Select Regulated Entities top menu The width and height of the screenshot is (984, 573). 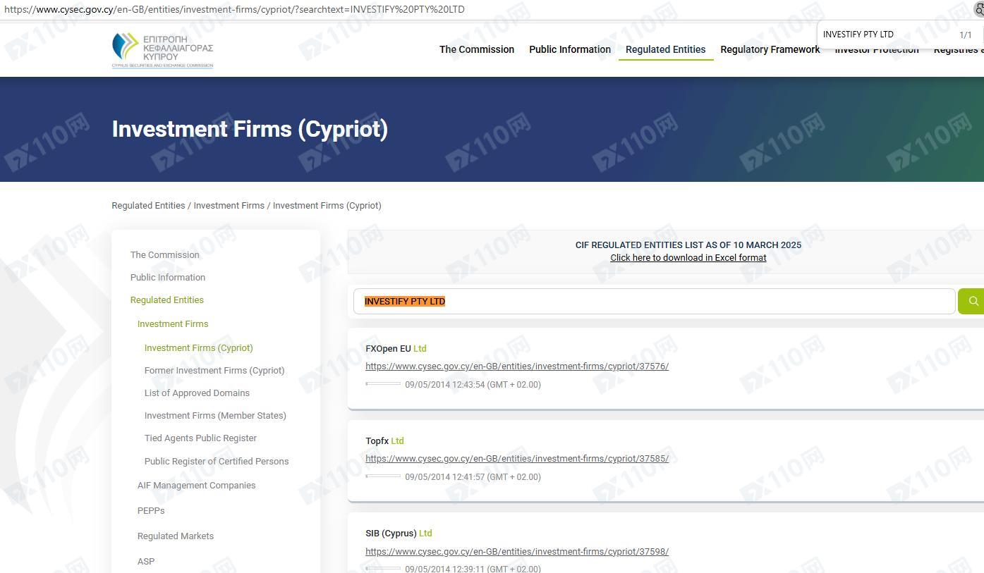[x=665, y=49]
